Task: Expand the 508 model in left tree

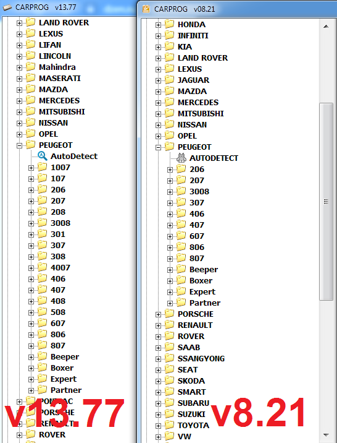Action: pos(31,312)
